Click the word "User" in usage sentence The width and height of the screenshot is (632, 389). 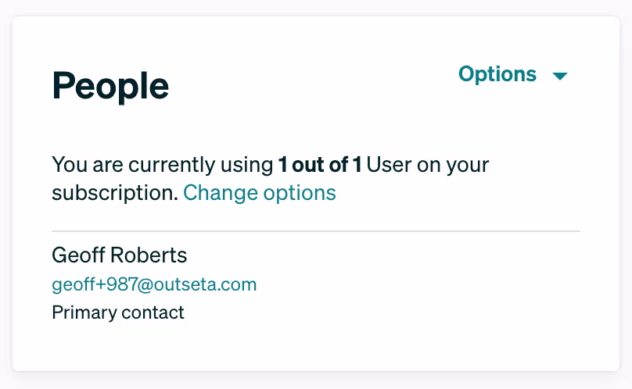[x=388, y=166]
